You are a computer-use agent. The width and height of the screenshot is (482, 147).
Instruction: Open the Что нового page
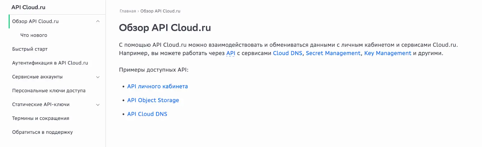pyautogui.click(x=34, y=35)
